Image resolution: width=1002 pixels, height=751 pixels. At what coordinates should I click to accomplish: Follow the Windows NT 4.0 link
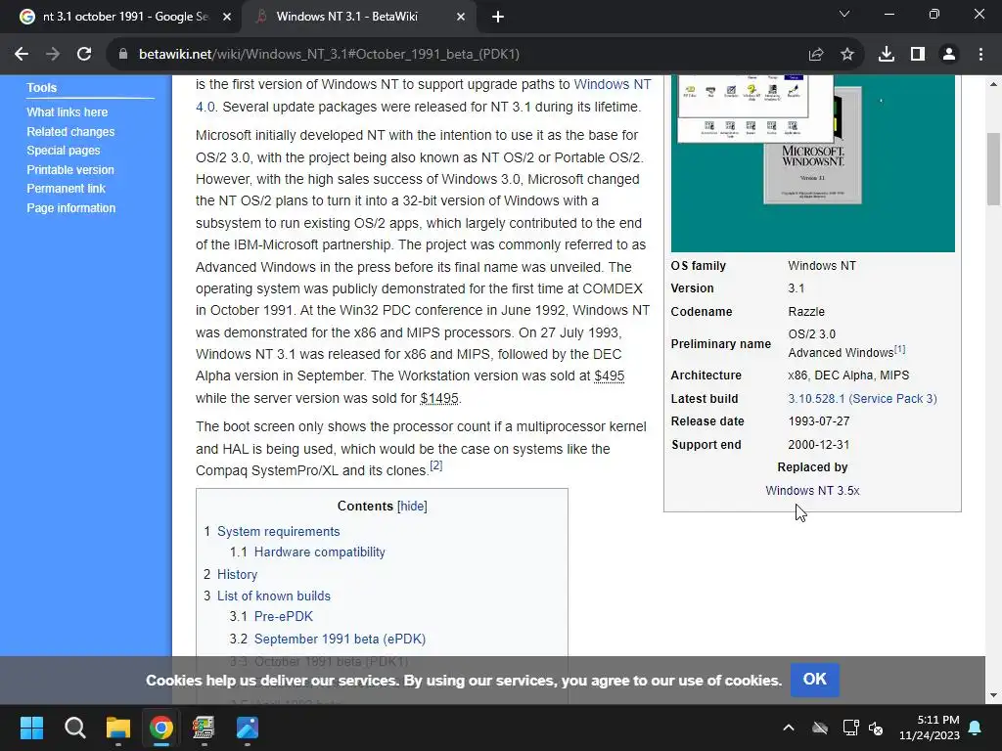pos(613,84)
